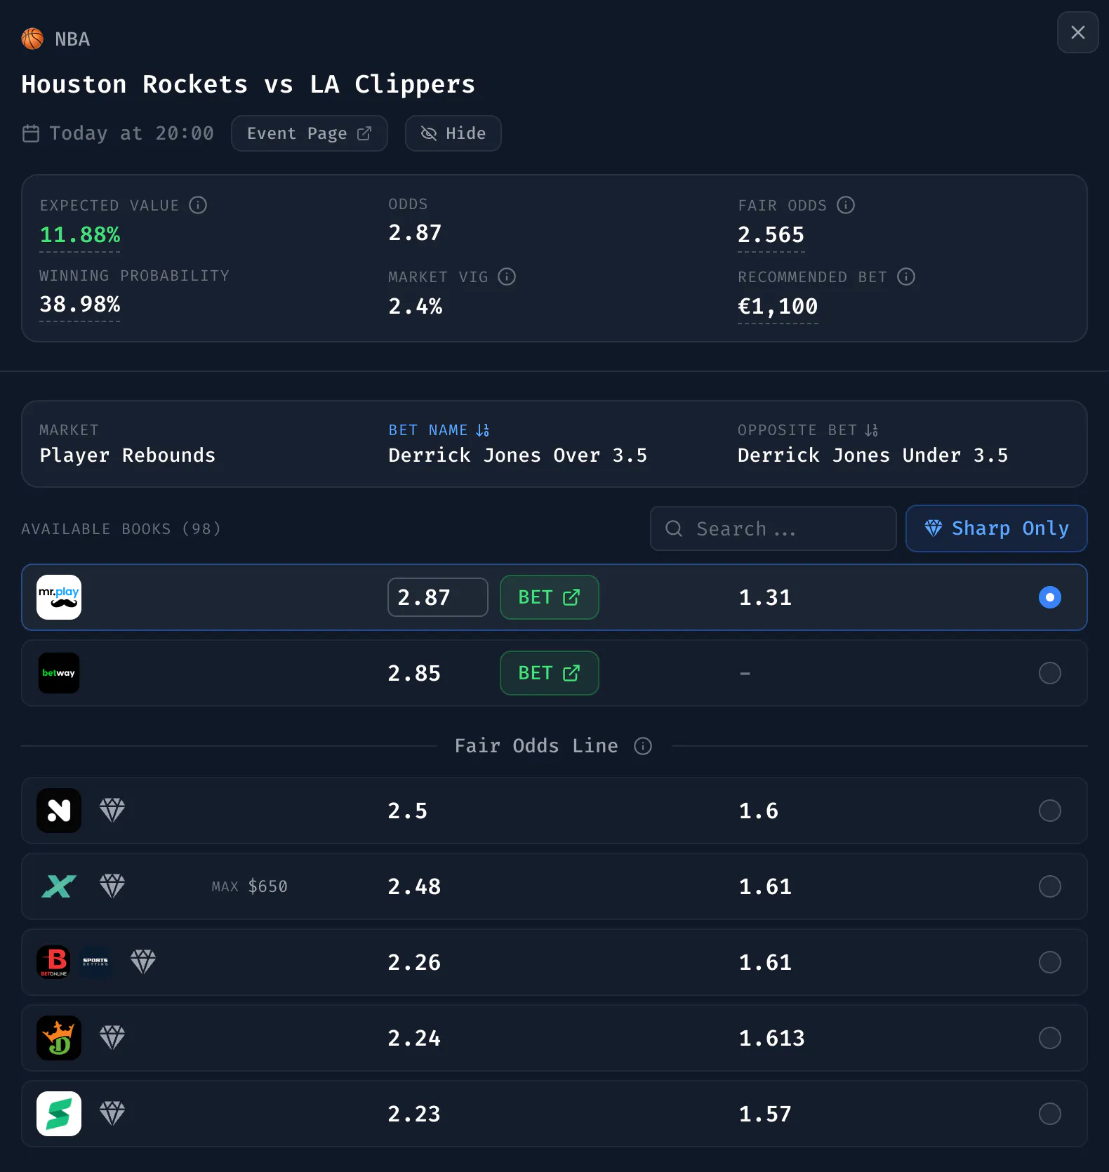Image resolution: width=1109 pixels, height=1172 pixels.
Task: Click the 1.31 opposite odds for mr.play
Action: [x=765, y=597]
